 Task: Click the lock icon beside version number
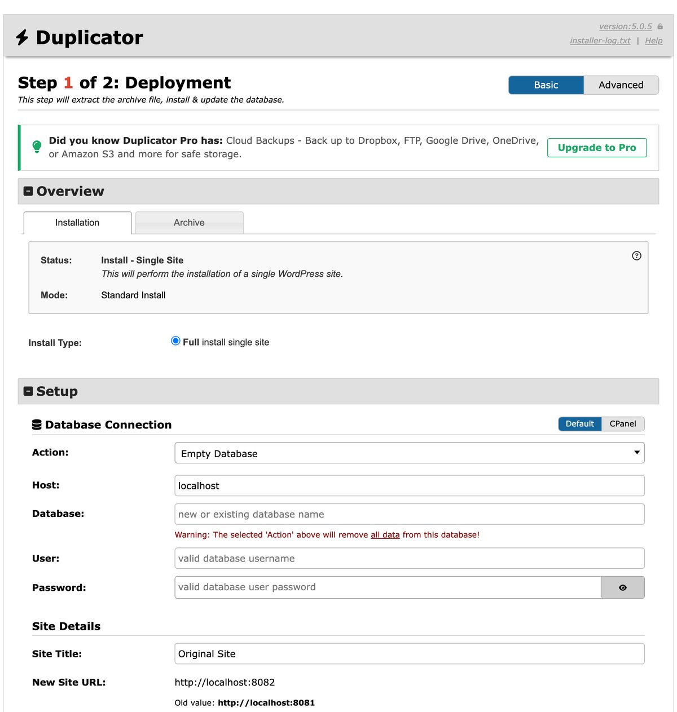tap(660, 26)
